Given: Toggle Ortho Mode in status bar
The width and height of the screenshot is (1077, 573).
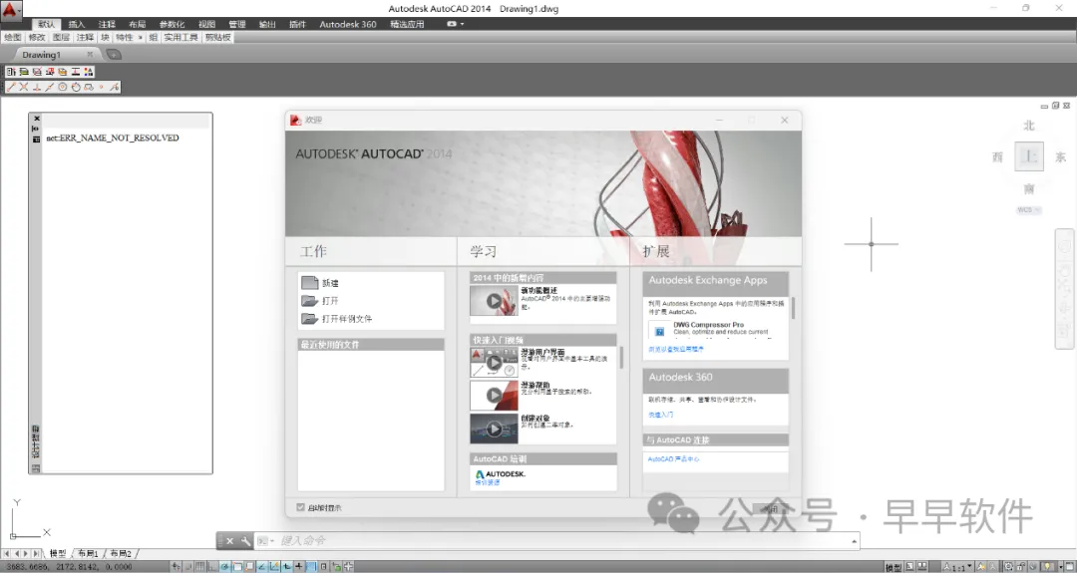Looking at the screenshot, I should (x=211, y=567).
